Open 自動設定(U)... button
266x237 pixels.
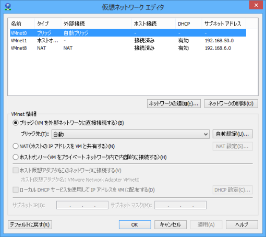[x=233, y=134]
